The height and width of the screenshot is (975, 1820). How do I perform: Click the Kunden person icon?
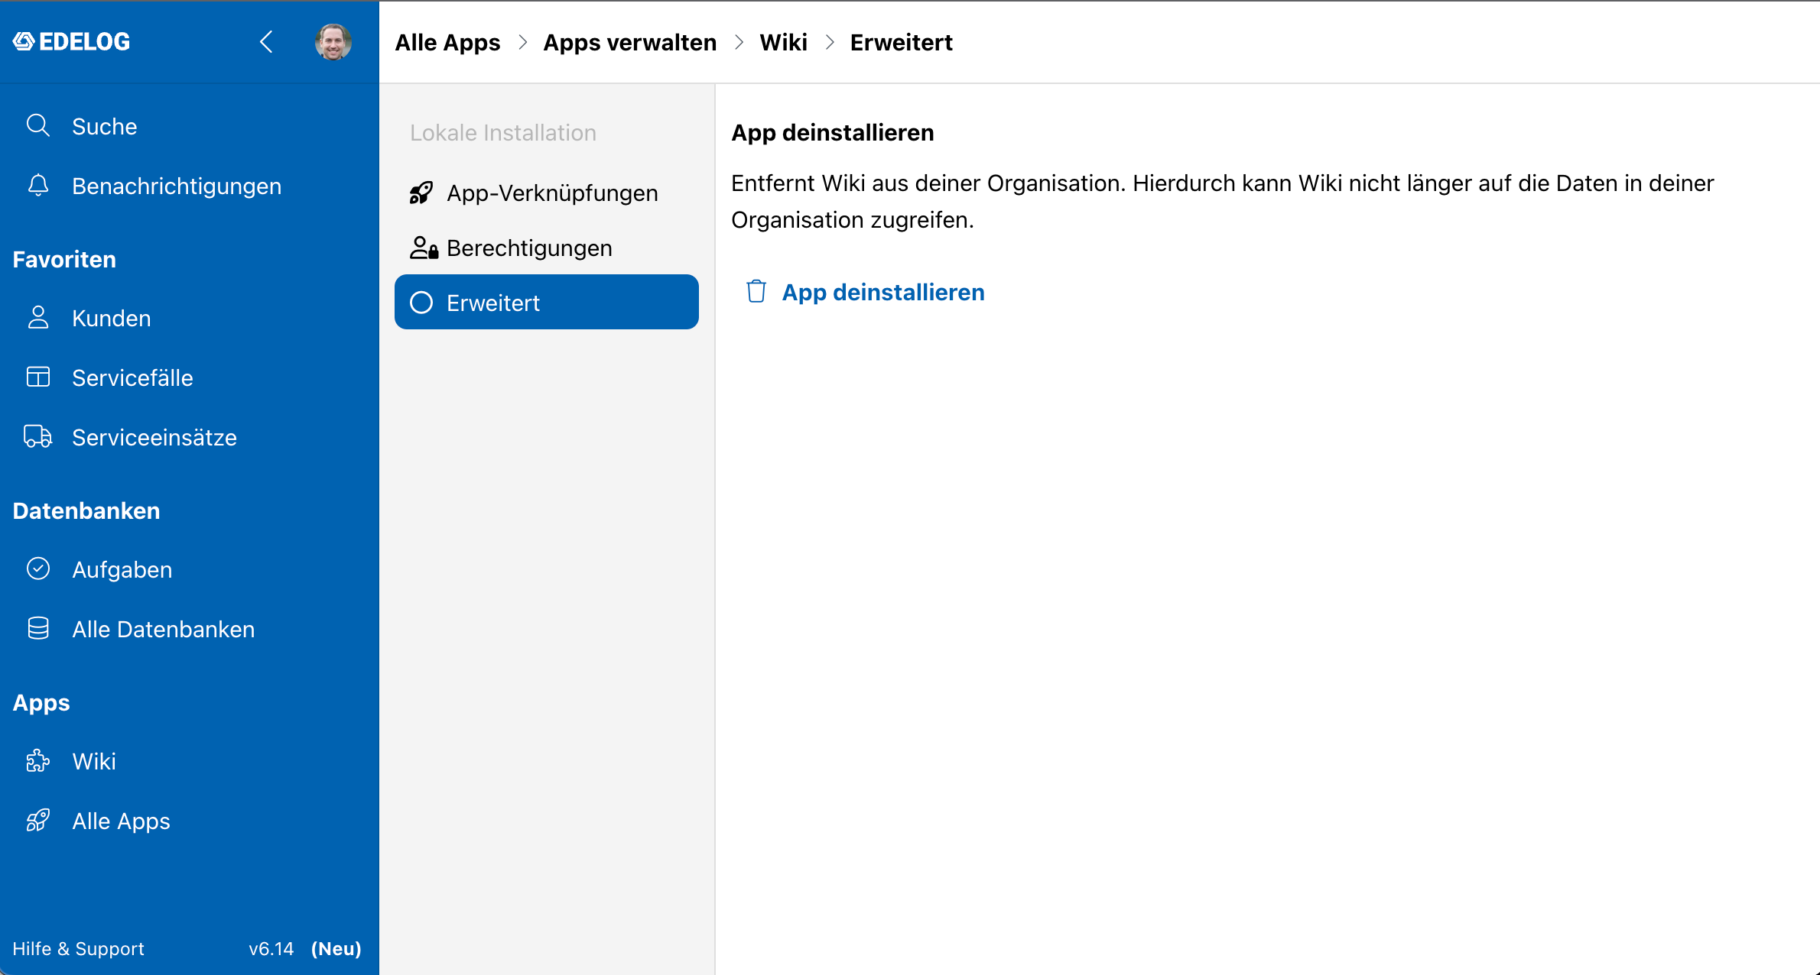coord(37,318)
